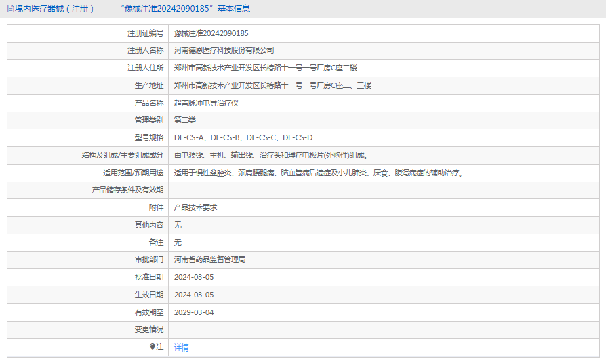
Task: Click the 生效日期 value 2024-03-05
Action: (x=194, y=295)
